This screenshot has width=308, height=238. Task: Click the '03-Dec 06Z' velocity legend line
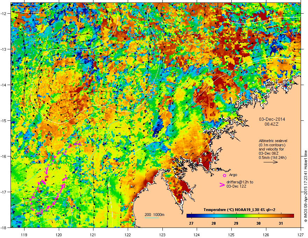click(x=268, y=153)
